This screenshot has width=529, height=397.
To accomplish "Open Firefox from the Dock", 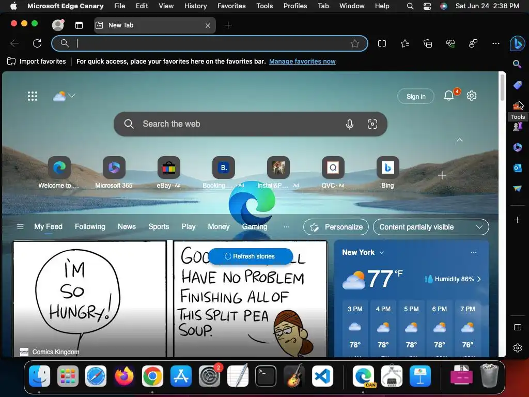I will [x=124, y=376].
